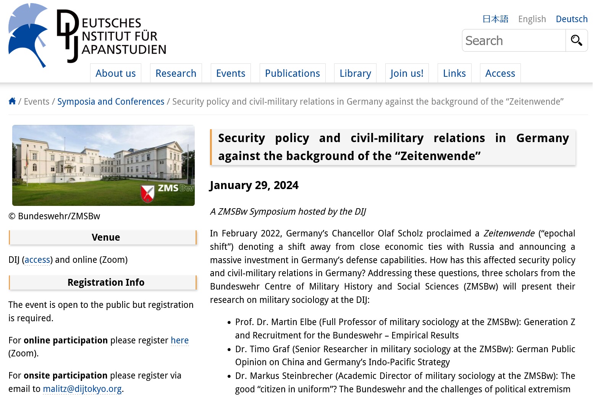Select the English language option

532,19
